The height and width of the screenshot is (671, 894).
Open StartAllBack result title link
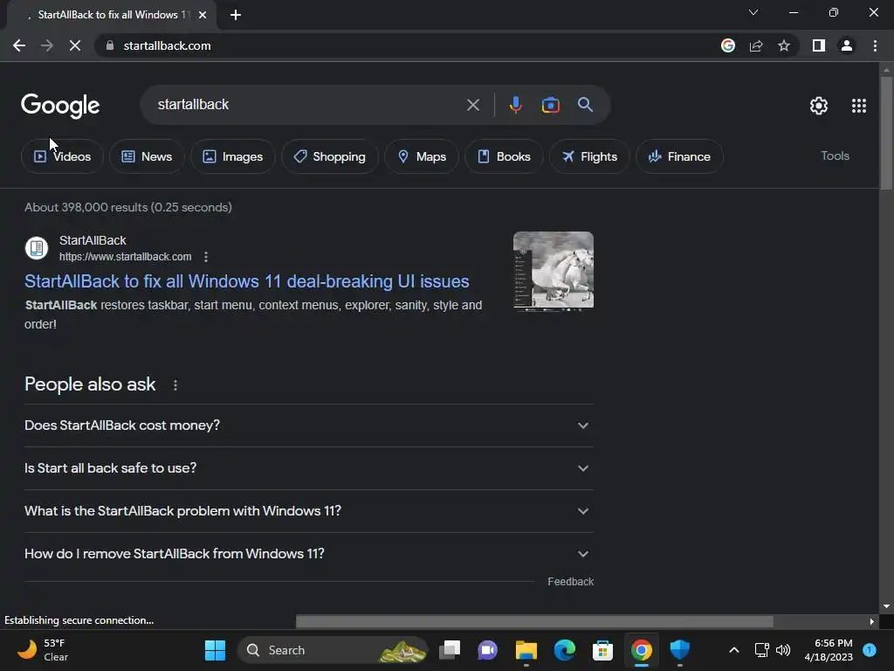coord(247,281)
